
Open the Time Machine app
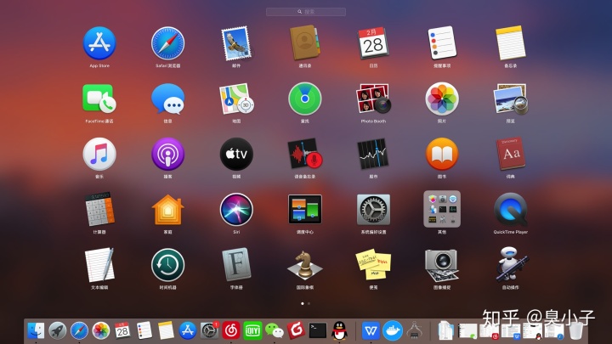[167, 265]
